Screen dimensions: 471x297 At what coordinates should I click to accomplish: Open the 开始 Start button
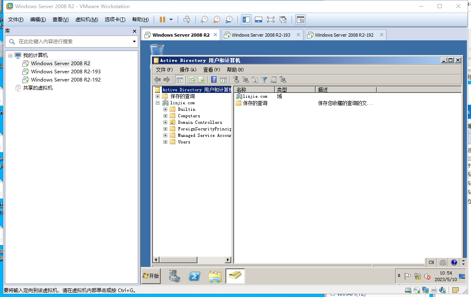coord(151,276)
